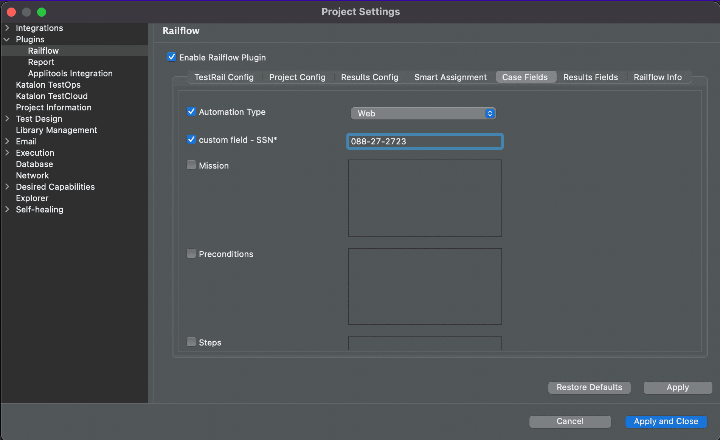720x440 pixels.
Task: Enable the Preconditions checkbox
Action: [191, 254]
